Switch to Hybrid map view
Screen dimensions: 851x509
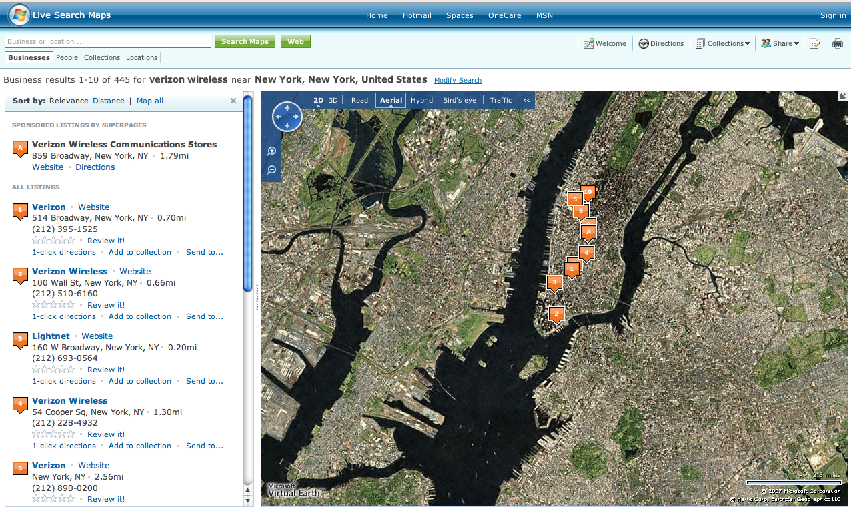tap(421, 100)
